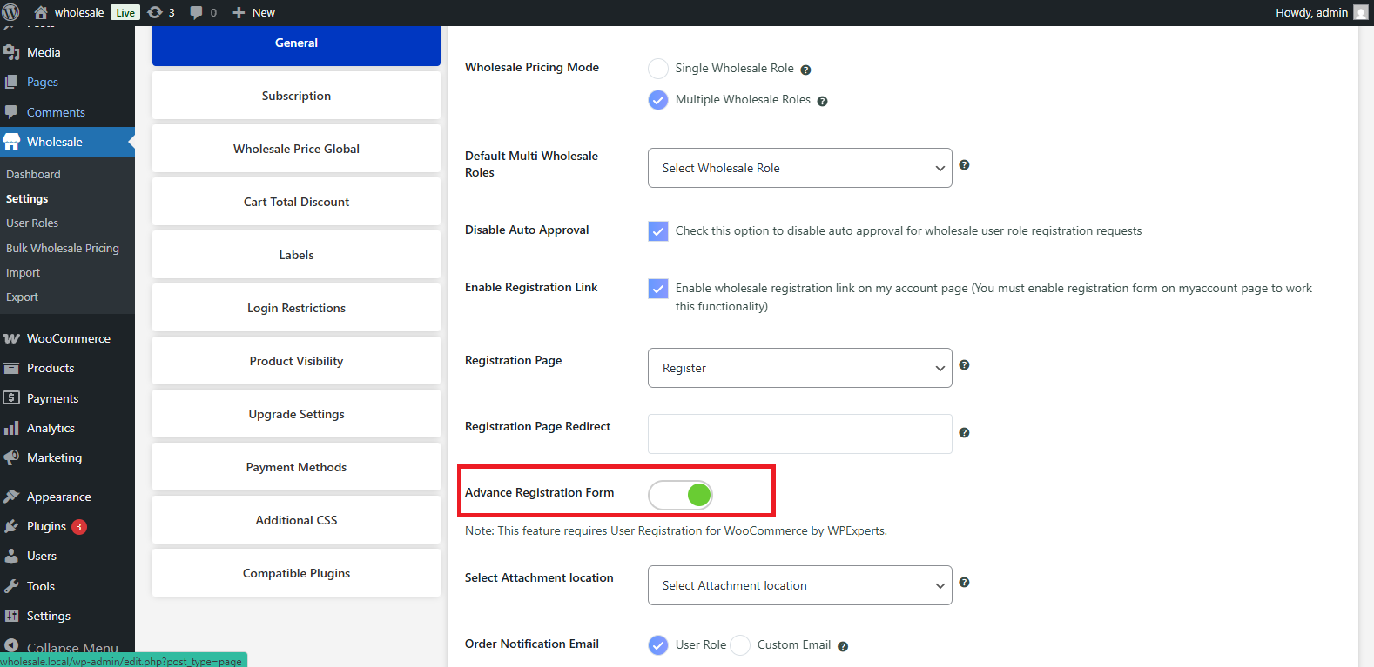Open Upgrade Settings tab
The height and width of the screenshot is (667, 1374).
(x=296, y=414)
